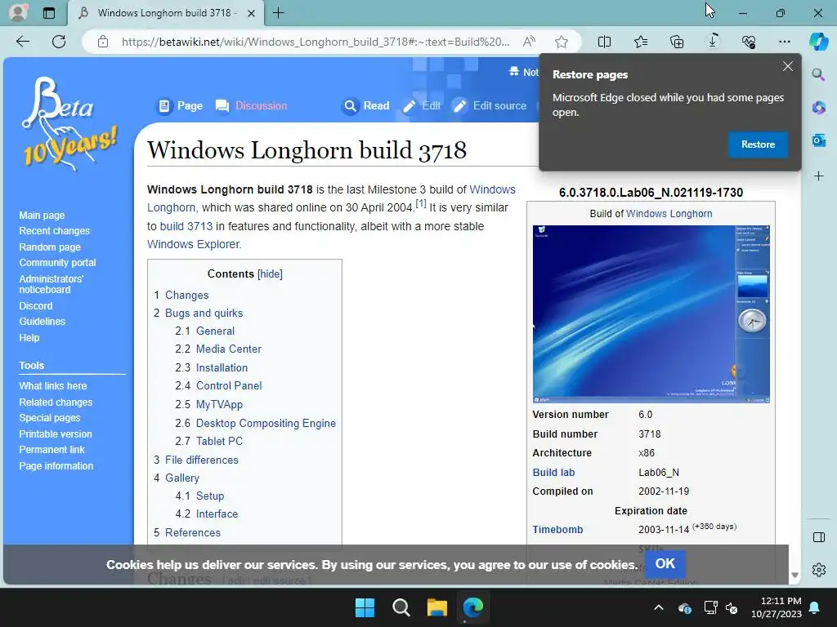View site information lock icon
This screenshot has width=837, height=627.
pyautogui.click(x=103, y=42)
